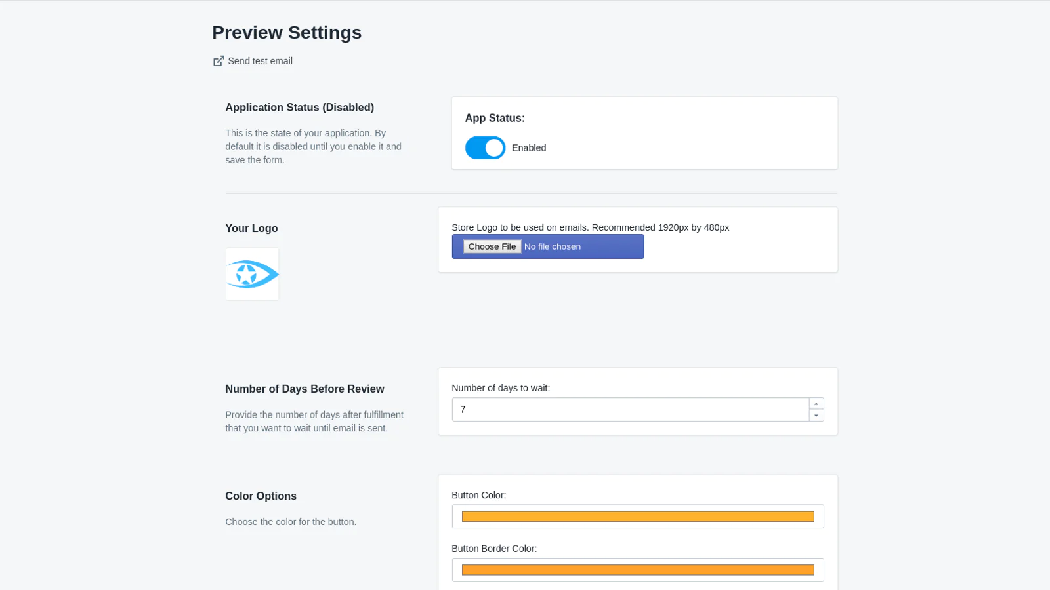
Task: Click the Preview Settings page heading
Action: tap(287, 33)
